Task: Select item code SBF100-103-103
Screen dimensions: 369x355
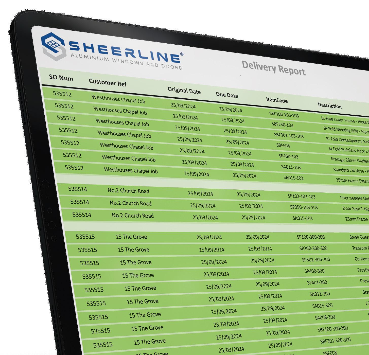Action: (x=284, y=115)
